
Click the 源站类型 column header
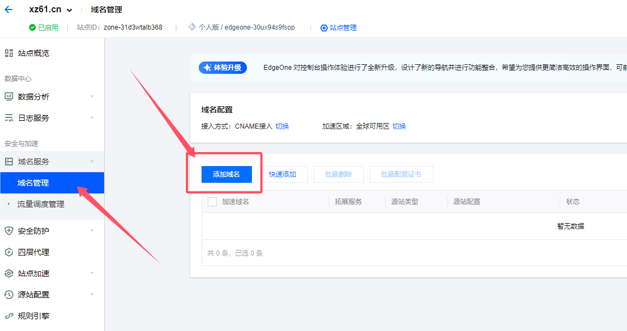click(405, 202)
